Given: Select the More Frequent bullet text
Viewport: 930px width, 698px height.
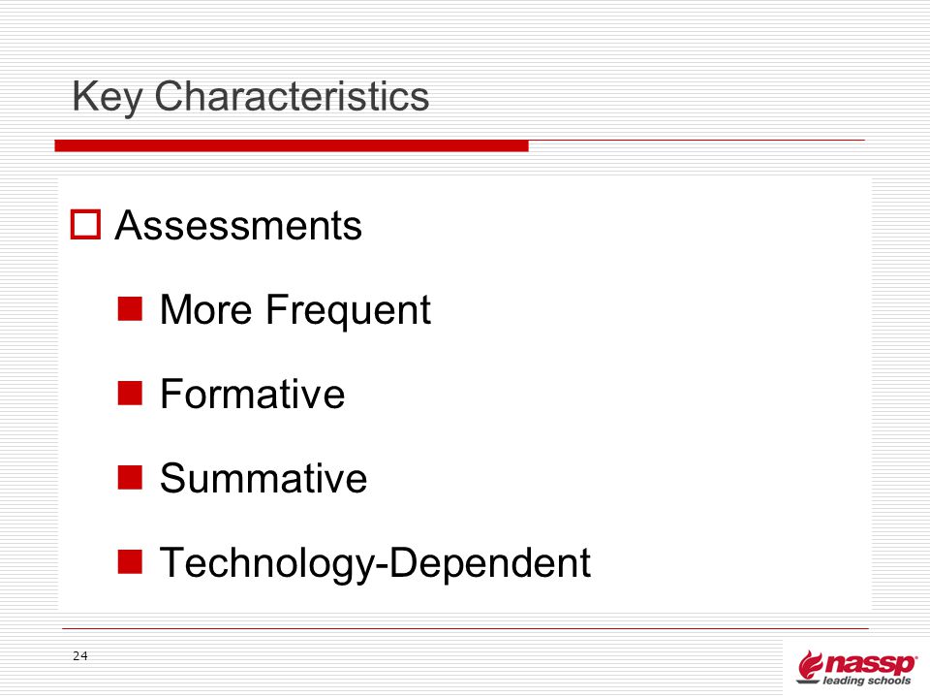Looking at the screenshot, I should pos(295,310).
